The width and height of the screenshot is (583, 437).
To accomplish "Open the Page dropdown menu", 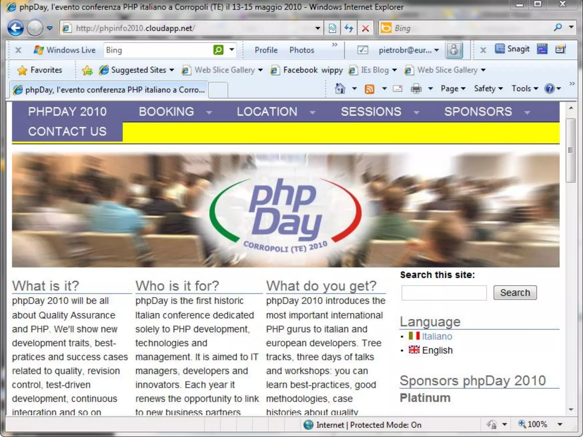I will click(453, 89).
